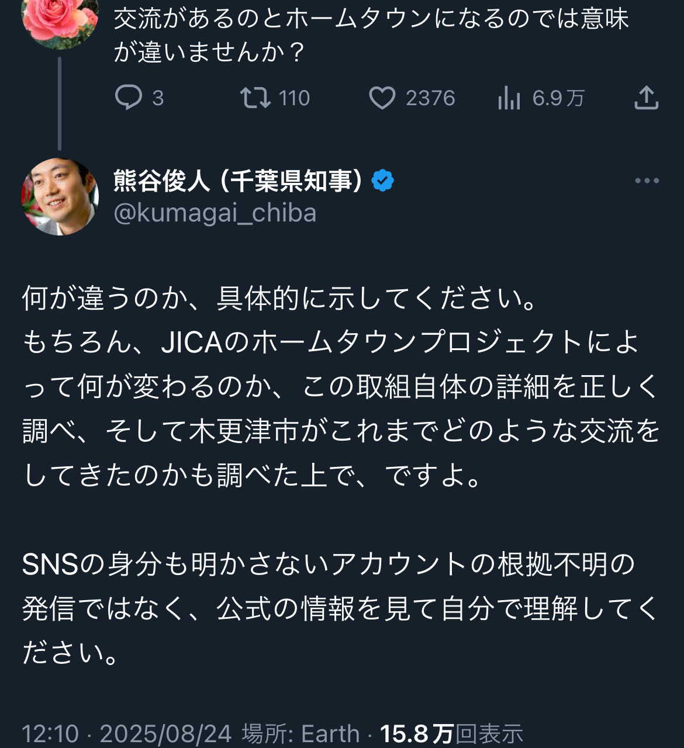Tap the retweet arrows icon
This screenshot has width=684, height=748.
255,98
